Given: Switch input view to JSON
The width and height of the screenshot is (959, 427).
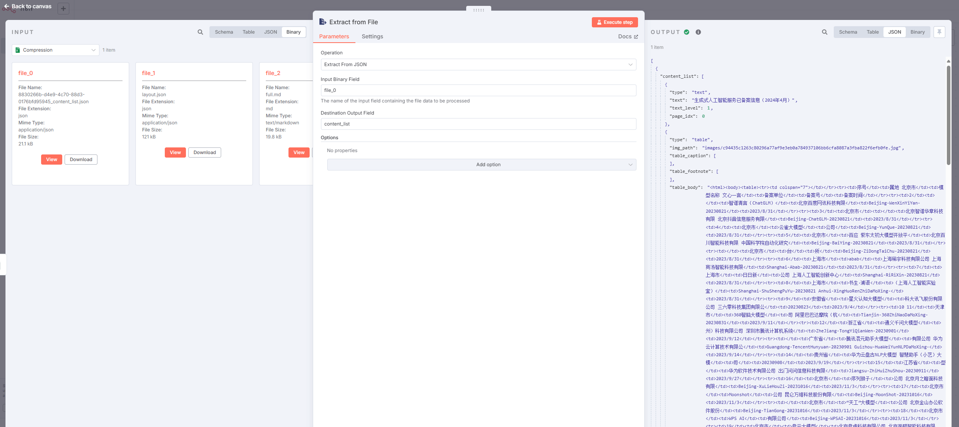Looking at the screenshot, I should (270, 32).
